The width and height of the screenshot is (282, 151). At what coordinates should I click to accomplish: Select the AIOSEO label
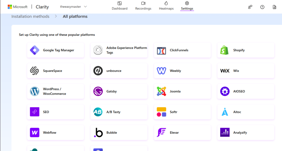point(239,91)
